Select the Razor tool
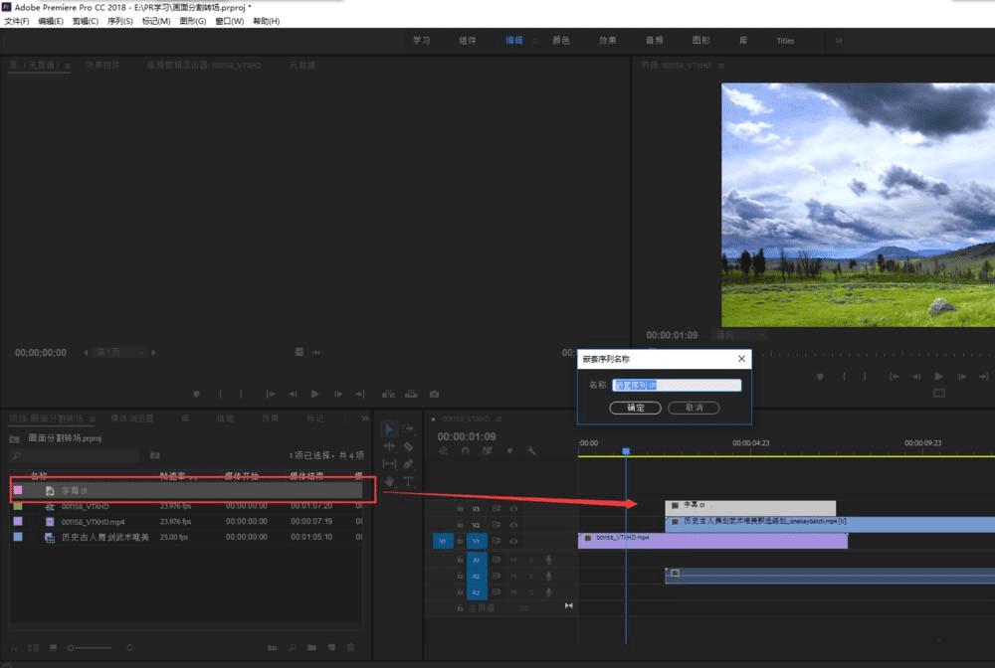Image resolution: width=995 pixels, height=668 pixels. [408, 446]
